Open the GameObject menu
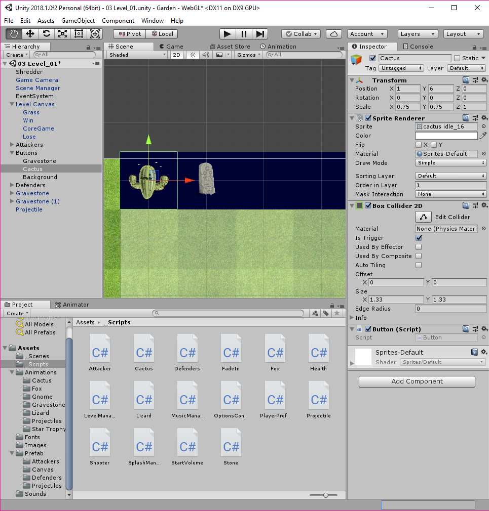The image size is (489, 511). point(78,21)
